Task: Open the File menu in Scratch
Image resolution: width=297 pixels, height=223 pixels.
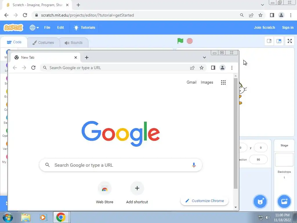Action: 47,28
